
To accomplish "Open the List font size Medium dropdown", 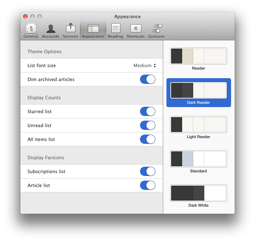I will (145, 66).
